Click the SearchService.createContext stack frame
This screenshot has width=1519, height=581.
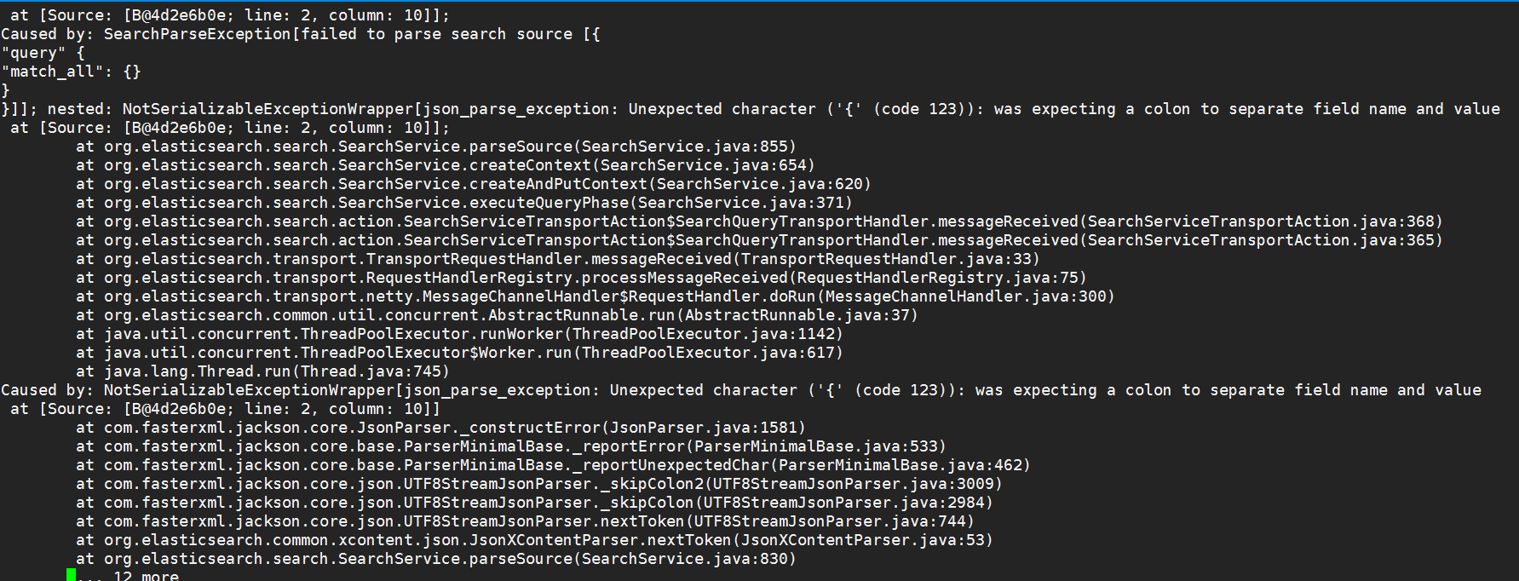445,165
